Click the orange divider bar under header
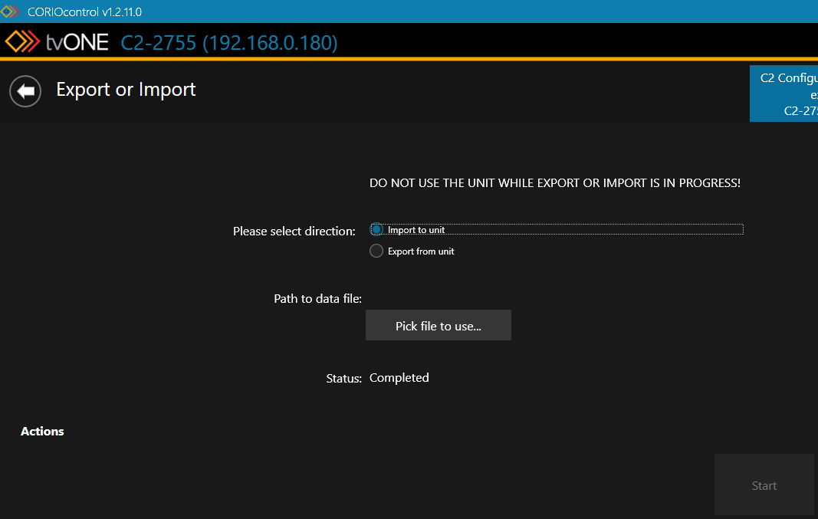The image size is (818, 519). point(409,59)
